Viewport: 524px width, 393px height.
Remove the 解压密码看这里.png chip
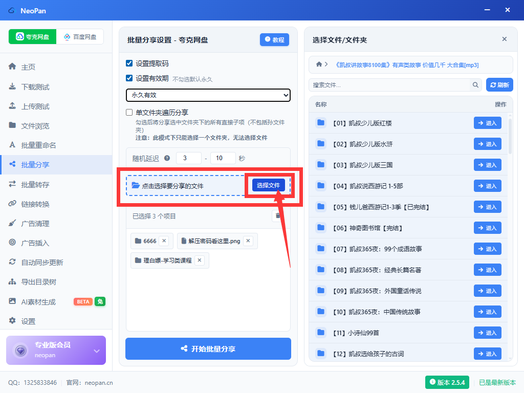[x=248, y=241]
